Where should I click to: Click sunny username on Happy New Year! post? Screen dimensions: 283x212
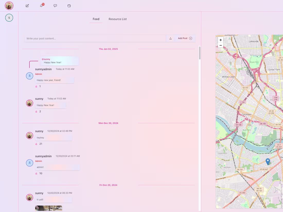tap(39, 99)
